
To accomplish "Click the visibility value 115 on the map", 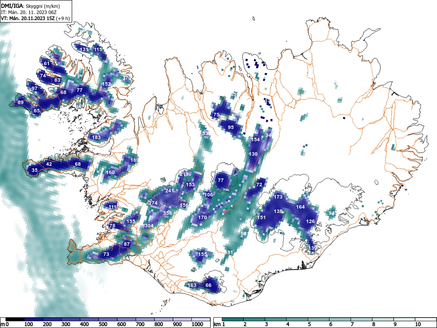I will click(x=98, y=49).
